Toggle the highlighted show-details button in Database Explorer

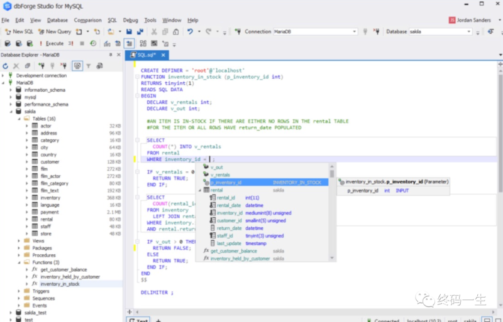[77, 65]
